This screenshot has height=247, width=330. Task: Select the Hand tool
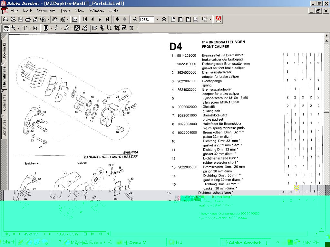coord(6,28)
